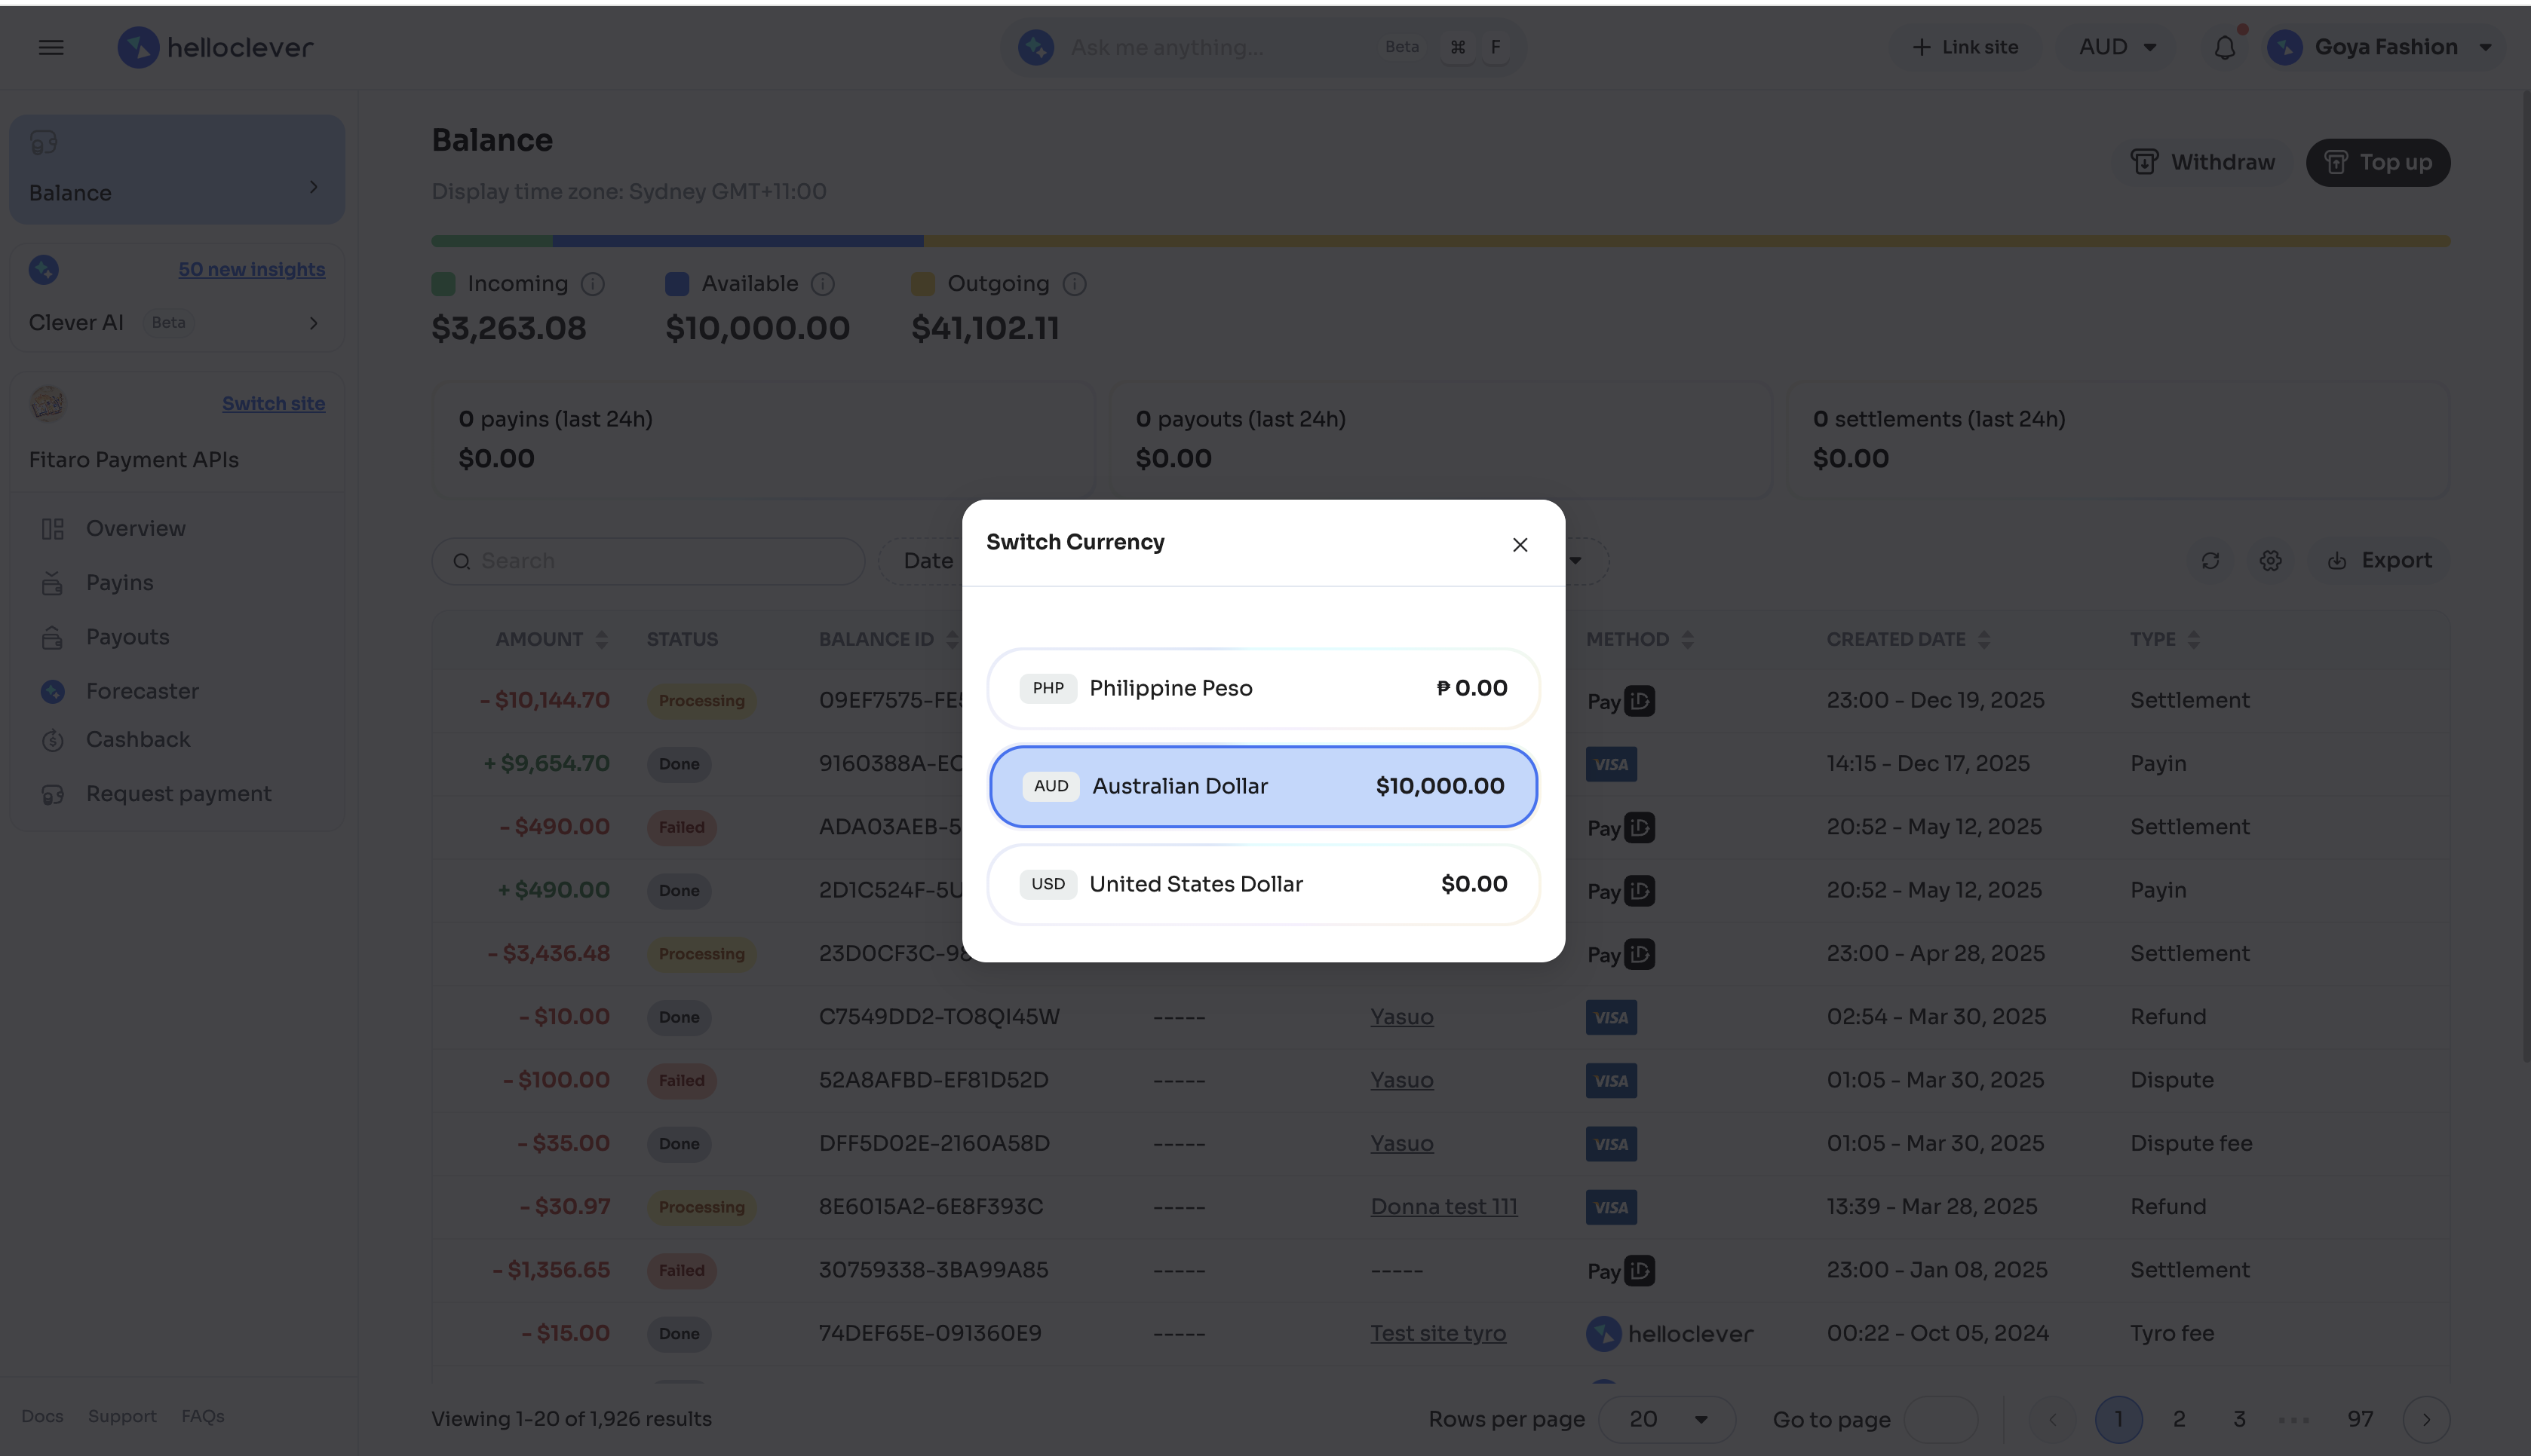This screenshot has width=2531, height=1456.
Task: Select the Australian Dollar currency option
Action: pos(1262,786)
